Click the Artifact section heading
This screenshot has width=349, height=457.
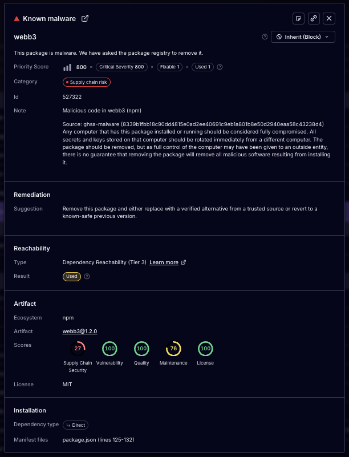pyautogui.click(x=25, y=304)
